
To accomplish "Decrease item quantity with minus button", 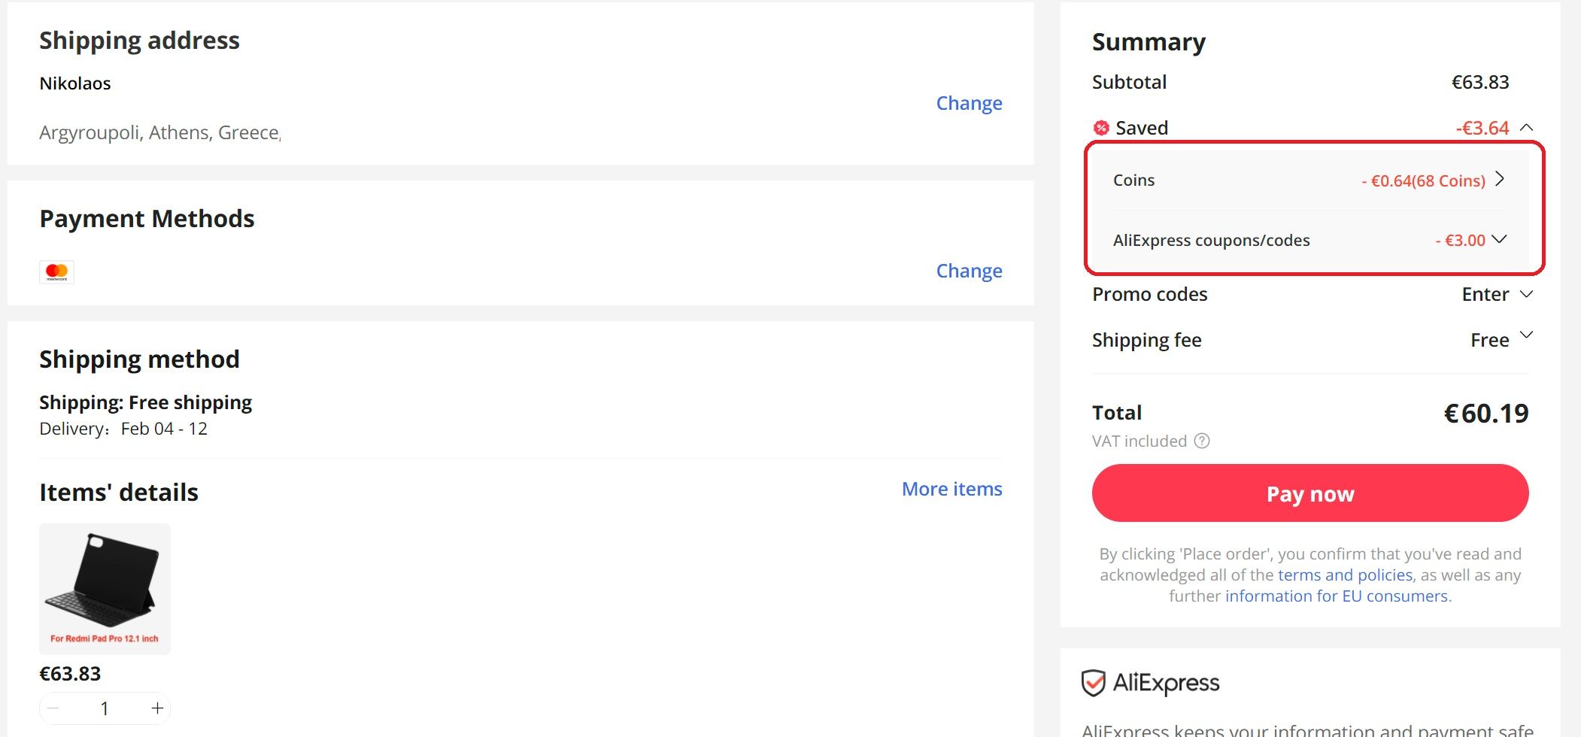I will point(53,708).
